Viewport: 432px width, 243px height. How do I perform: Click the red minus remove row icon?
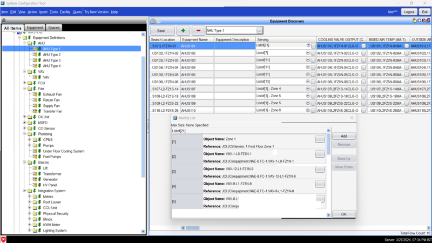coord(198,31)
